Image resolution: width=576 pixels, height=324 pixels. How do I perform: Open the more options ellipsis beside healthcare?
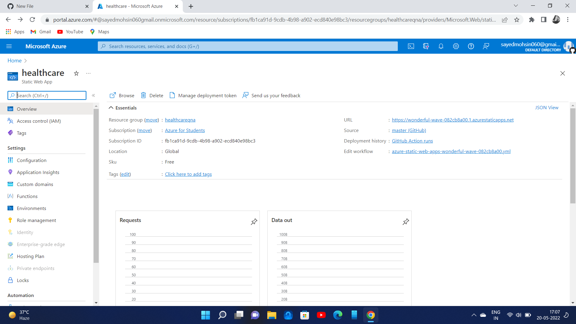coord(88,73)
